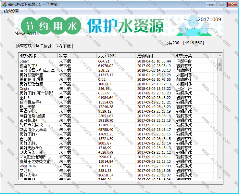Sort by 更新时间 column header
The height and width of the screenshot is (194, 239).
155,56
